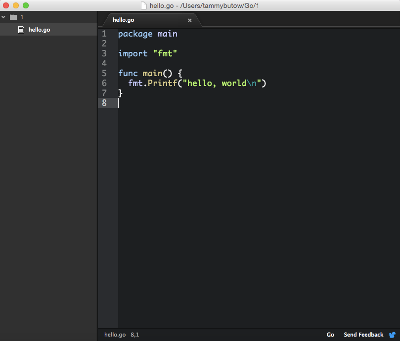
Task: Minimize the window with the yellow button
Action: [16, 5]
